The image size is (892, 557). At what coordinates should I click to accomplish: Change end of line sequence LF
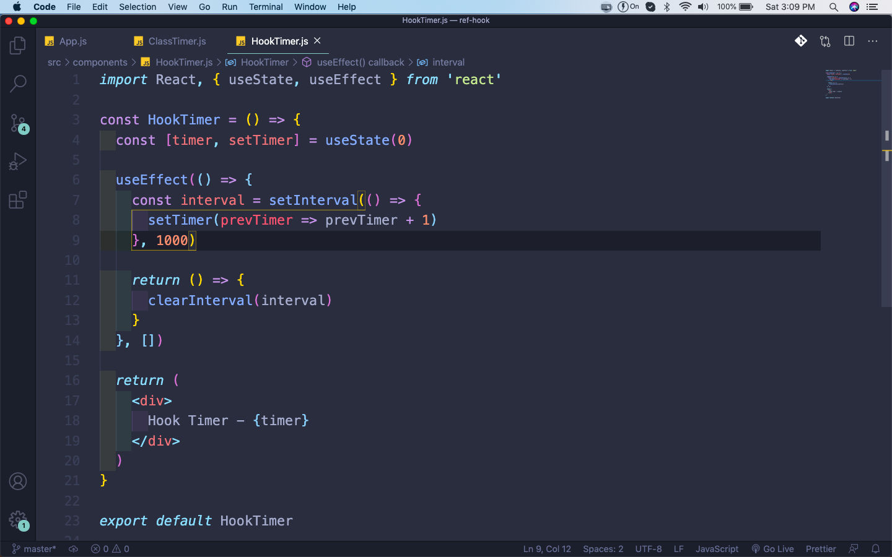coord(679,549)
